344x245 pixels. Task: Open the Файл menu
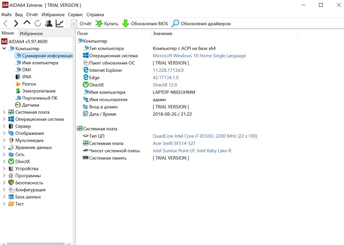[6, 14]
